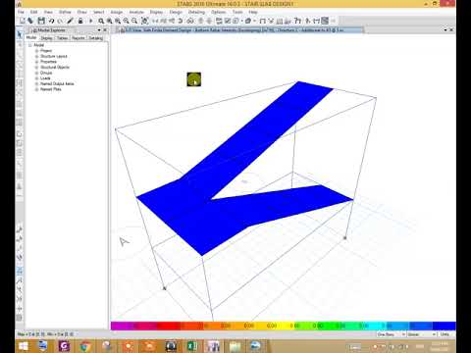Image resolution: width=471 pixels, height=353 pixels.
Task: Open the Detailing menu
Action: point(196,12)
